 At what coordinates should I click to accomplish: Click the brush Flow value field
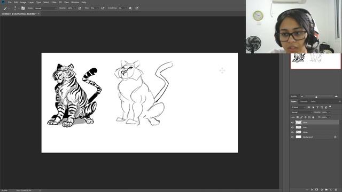pyautogui.click(x=92, y=8)
